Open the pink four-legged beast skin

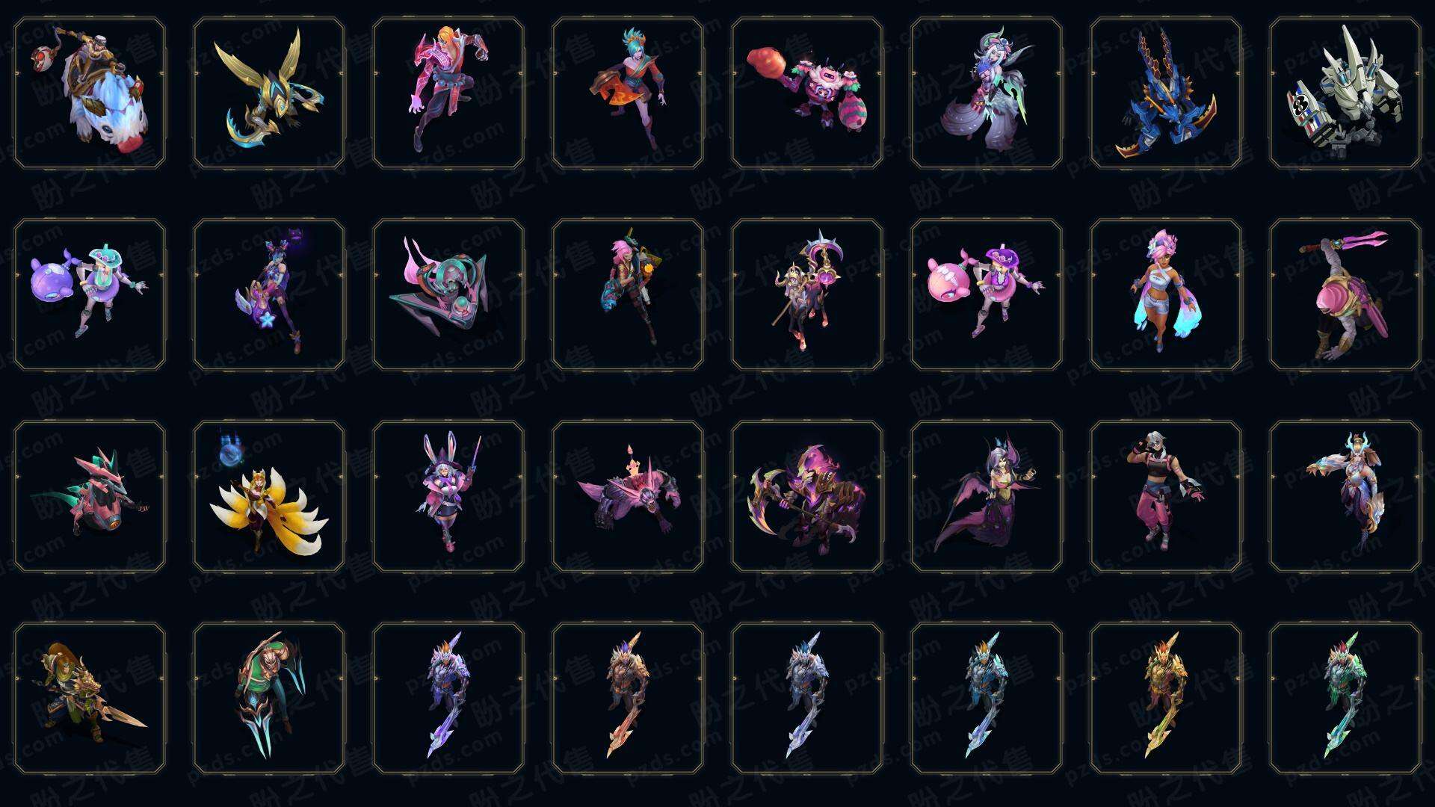pyautogui.click(x=628, y=496)
